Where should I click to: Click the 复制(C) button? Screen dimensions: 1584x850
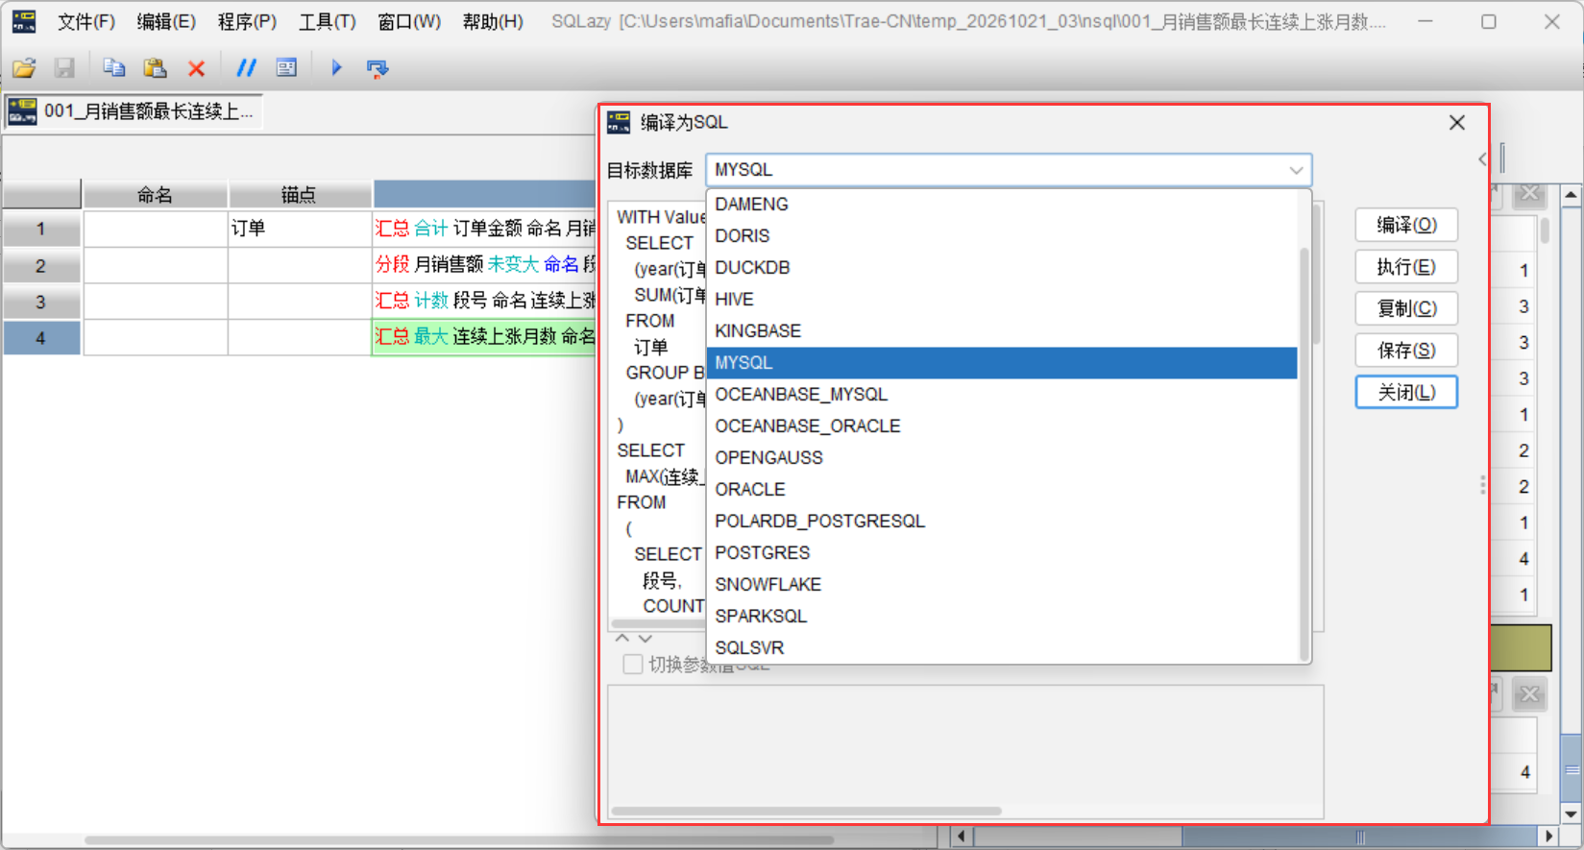click(x=1406, y=308)
